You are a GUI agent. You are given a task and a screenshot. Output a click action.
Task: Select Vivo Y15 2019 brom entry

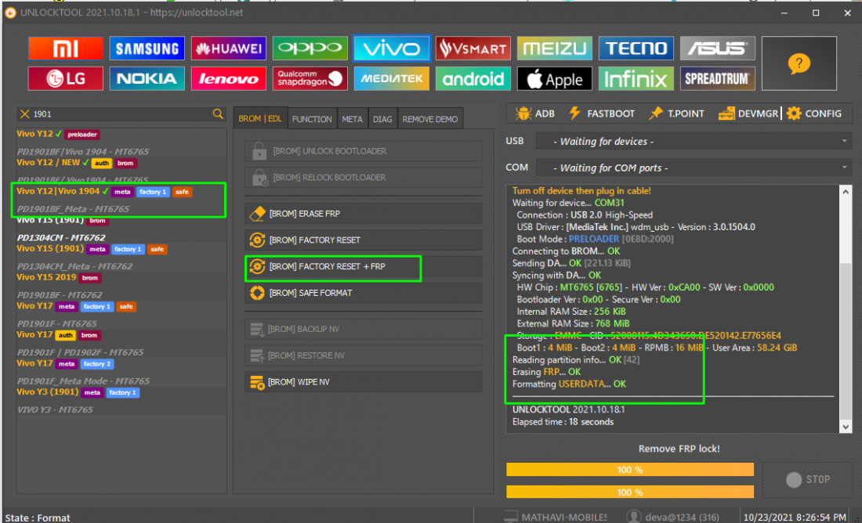(x=121, y=286)
